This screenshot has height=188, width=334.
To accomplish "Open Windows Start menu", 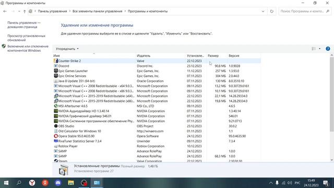I will tap(6, 183).
